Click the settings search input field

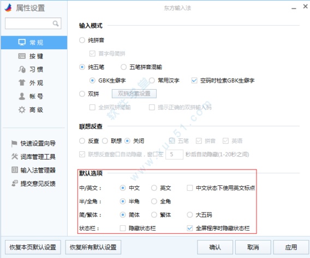pyautogui.click(x=33, y=24)
